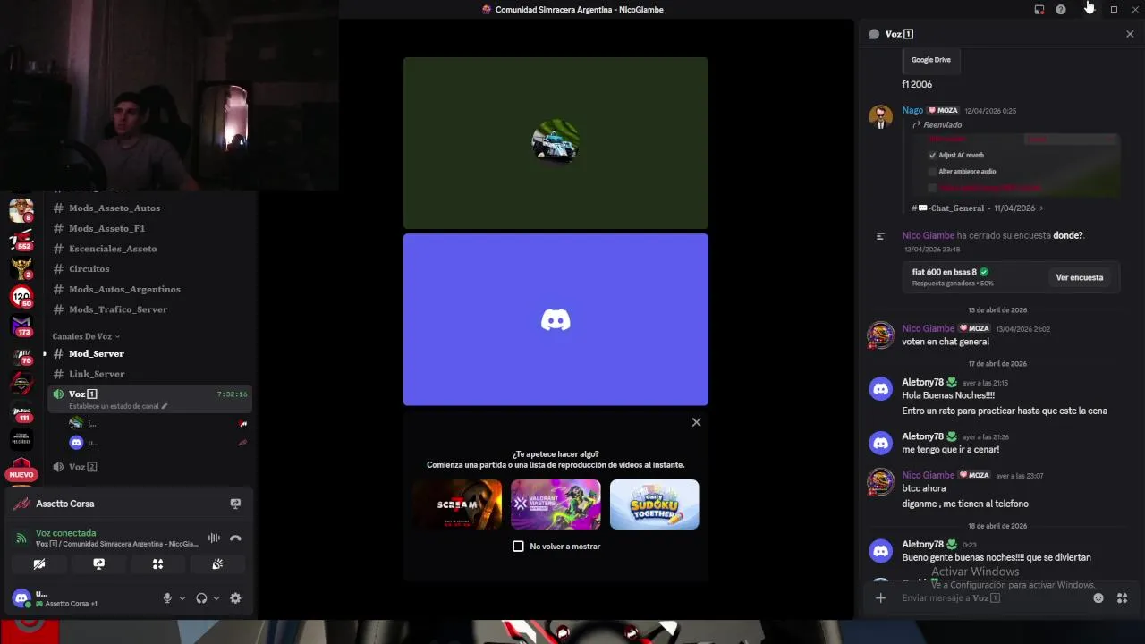Open the soundboard button
This screenshot has width=1145, height=644.
217,564
